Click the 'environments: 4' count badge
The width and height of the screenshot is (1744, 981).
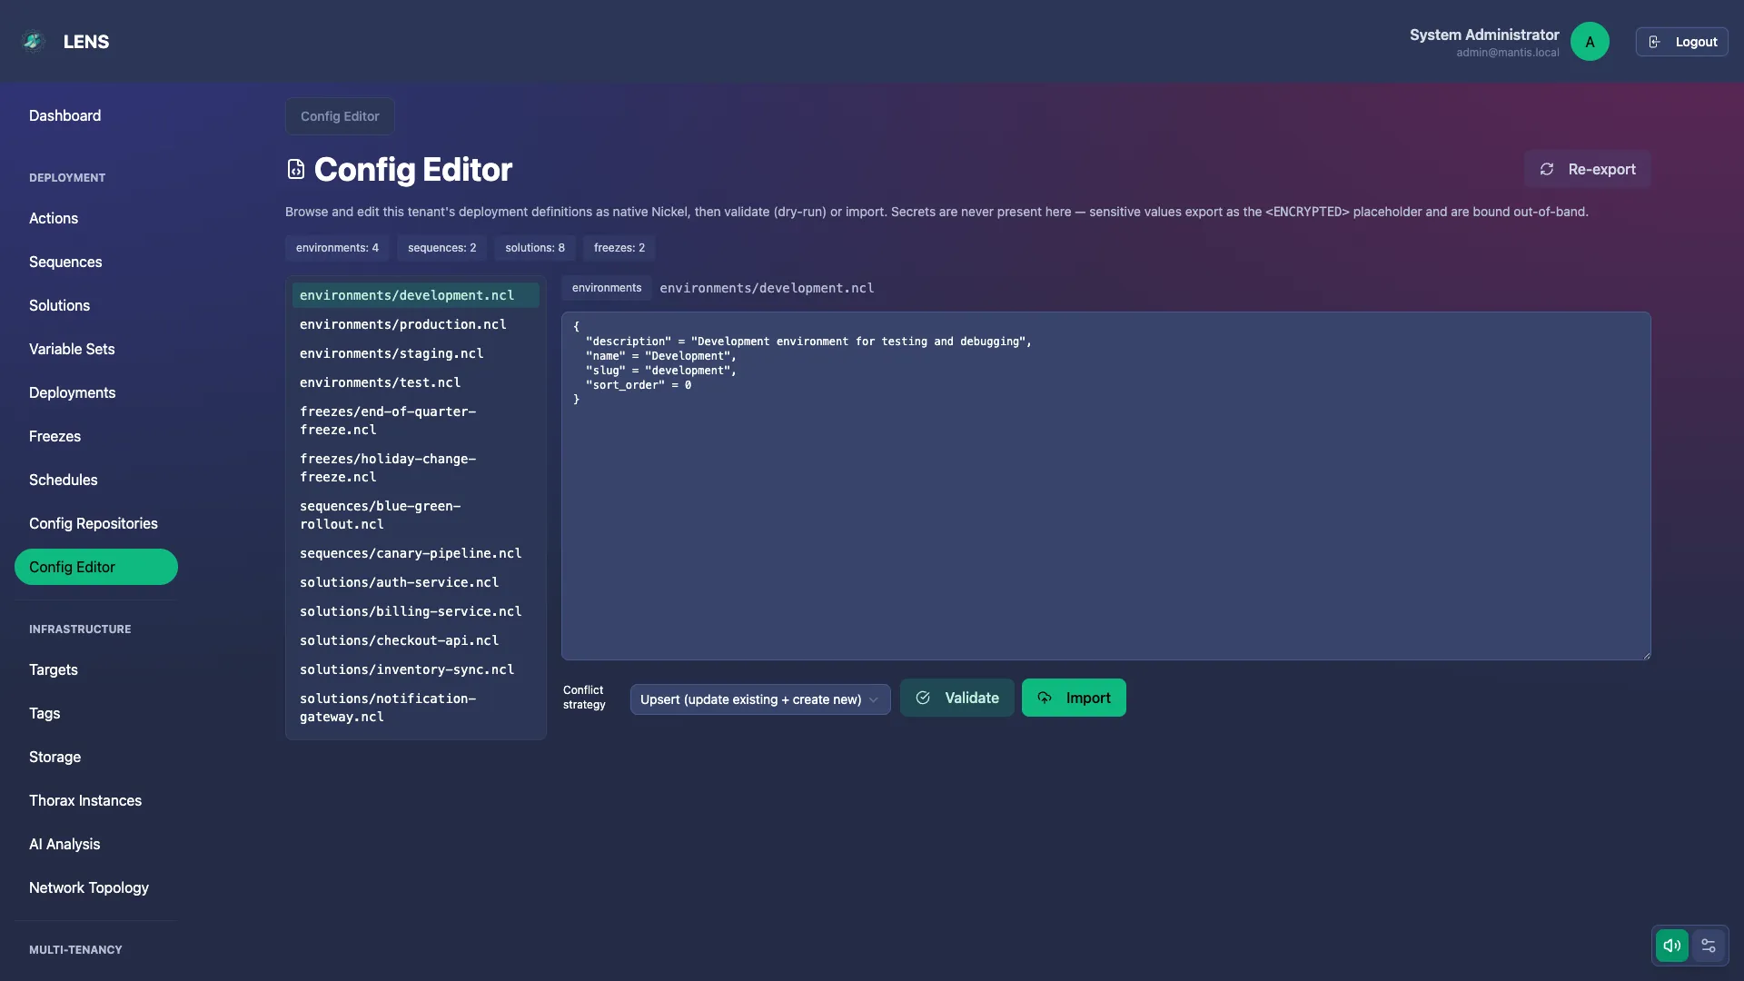tap(337, 248)
